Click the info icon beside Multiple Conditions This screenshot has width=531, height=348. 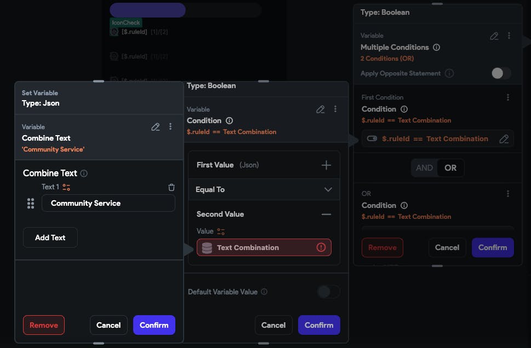[436, 48]
